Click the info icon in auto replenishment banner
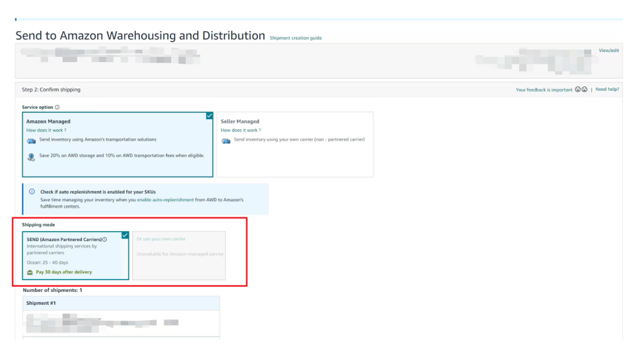 coord(32,192)
